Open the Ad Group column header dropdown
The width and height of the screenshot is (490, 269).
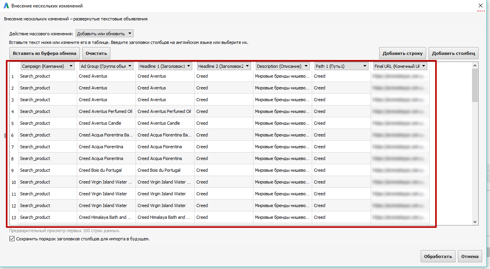[x=107, y=66]
